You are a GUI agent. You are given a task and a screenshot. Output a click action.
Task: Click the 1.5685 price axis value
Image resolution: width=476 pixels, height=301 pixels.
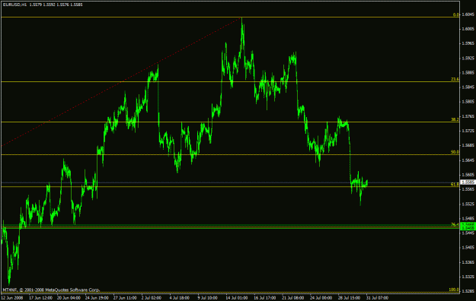coord(468,145)
